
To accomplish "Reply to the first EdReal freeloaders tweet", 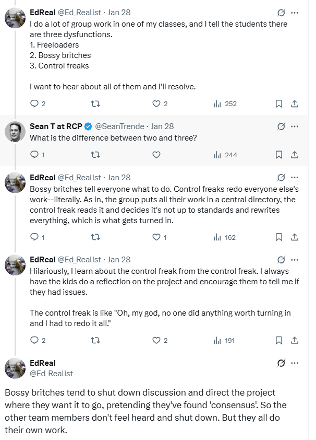I will [x=35, y=104].
